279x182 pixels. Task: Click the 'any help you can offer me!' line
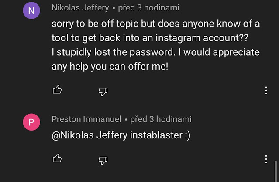point(110,67)
